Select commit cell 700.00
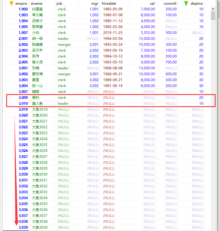This screenshot has height=231, width=220. (x=167, y=62)
